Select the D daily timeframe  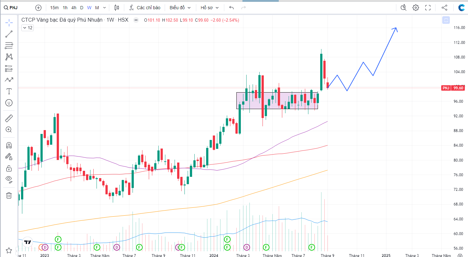[82, 8]
